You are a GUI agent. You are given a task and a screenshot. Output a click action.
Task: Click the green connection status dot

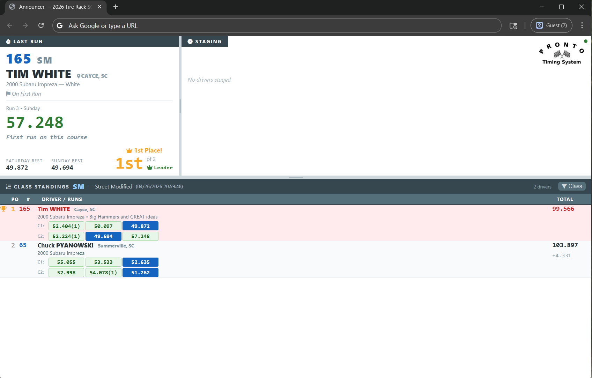[585, 41]
